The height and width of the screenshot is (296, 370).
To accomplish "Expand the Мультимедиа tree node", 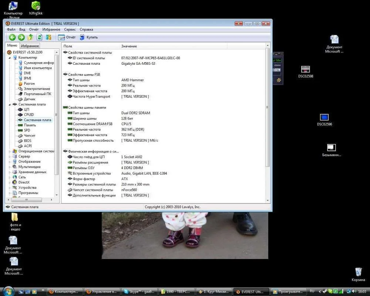I will click(10, 167).
